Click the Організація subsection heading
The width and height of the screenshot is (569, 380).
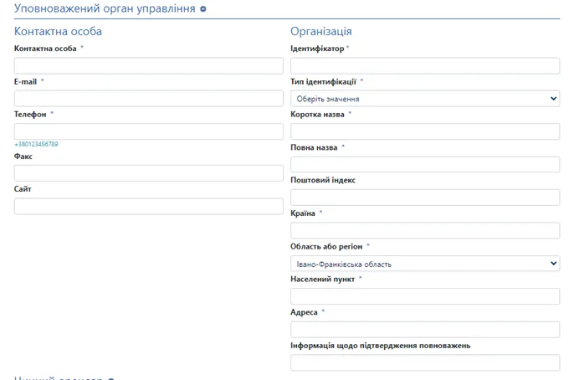320,32
